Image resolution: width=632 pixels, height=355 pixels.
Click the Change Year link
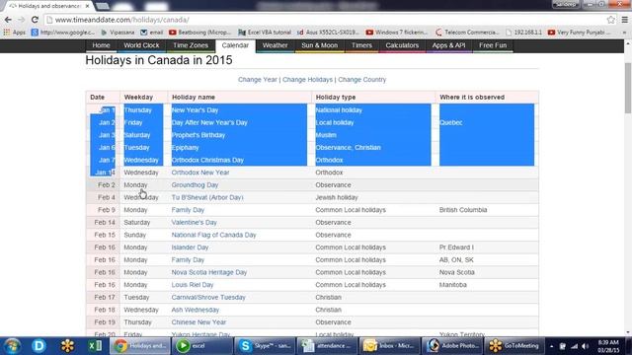(258, 80)
